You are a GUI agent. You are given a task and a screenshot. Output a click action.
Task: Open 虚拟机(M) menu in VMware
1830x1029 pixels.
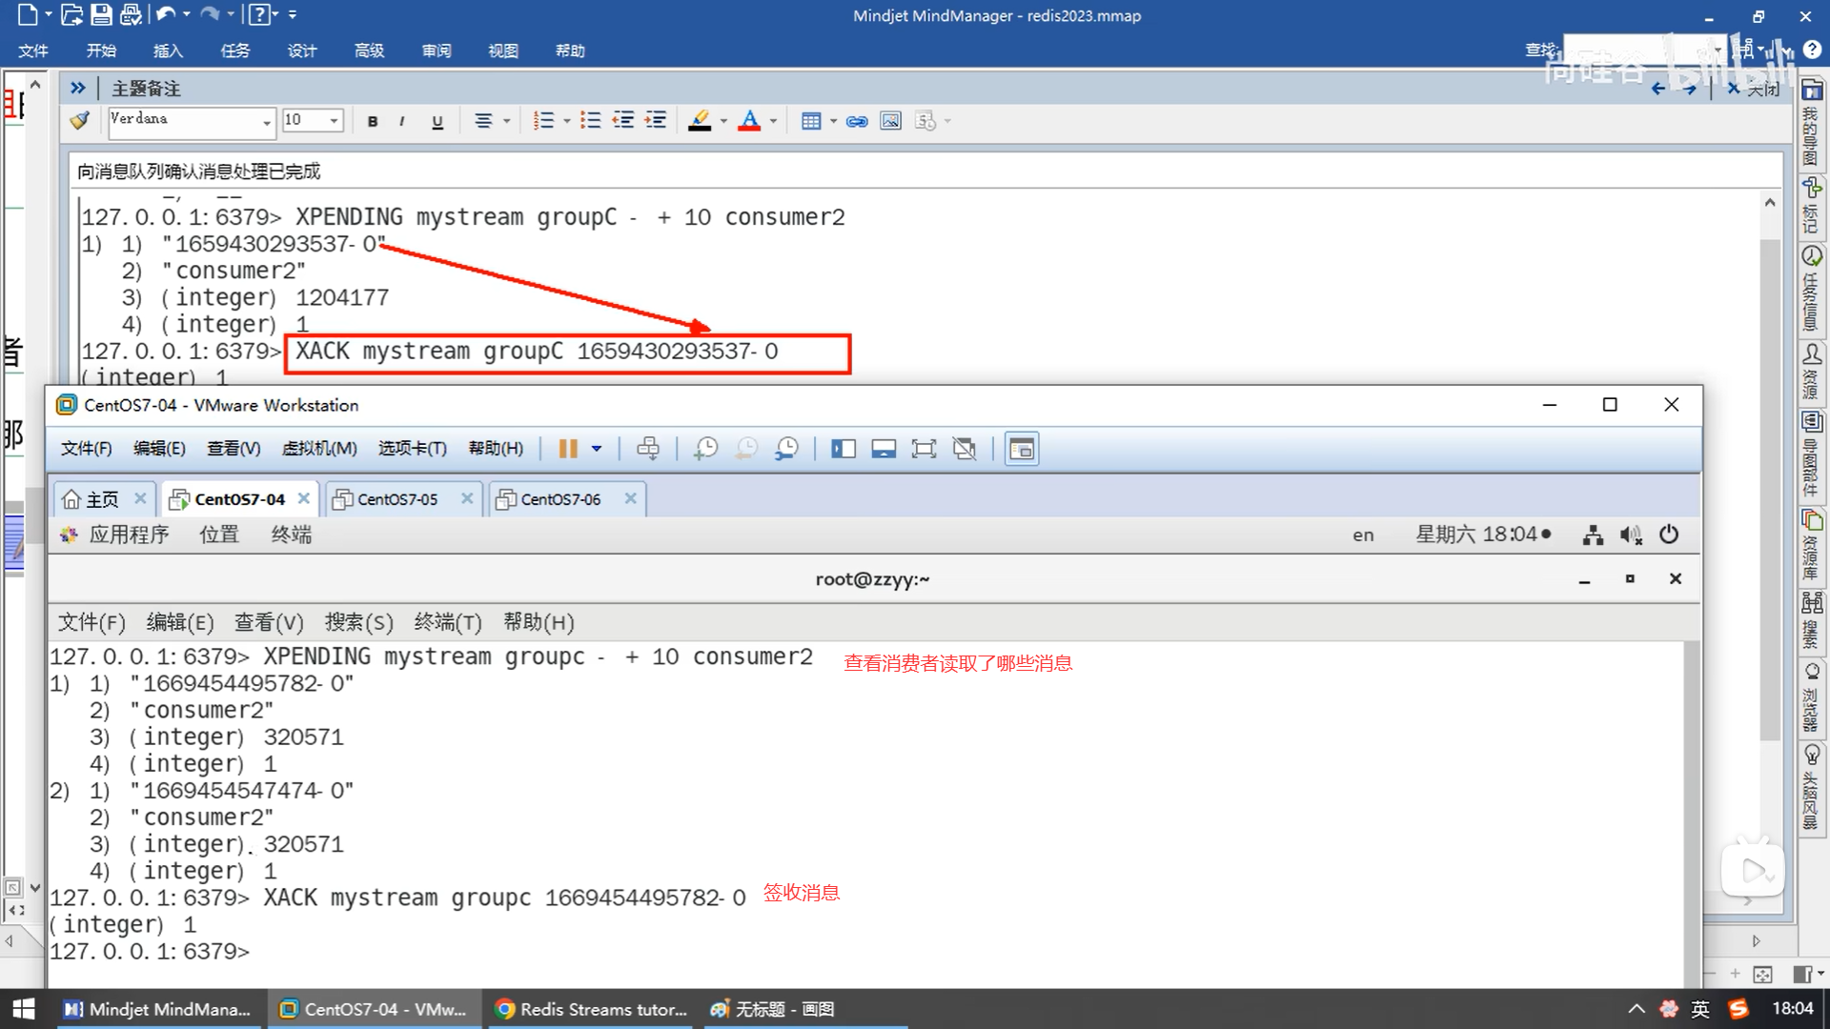click(x=318, y=449)
